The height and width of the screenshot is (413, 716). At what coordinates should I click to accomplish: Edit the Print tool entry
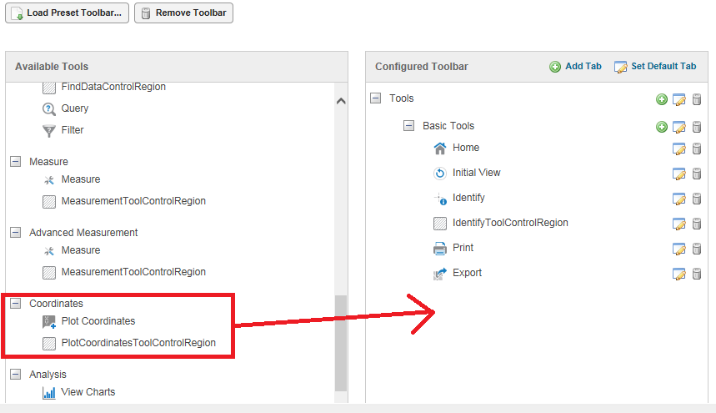[x=679, y=249]
